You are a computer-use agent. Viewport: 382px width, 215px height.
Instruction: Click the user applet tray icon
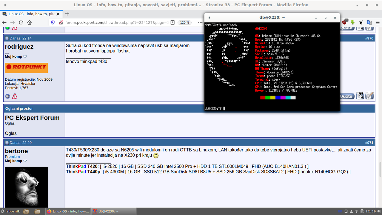coord(351,211)
